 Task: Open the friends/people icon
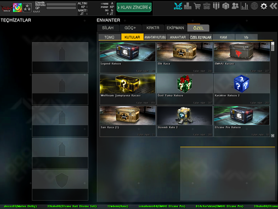[235, 6]
